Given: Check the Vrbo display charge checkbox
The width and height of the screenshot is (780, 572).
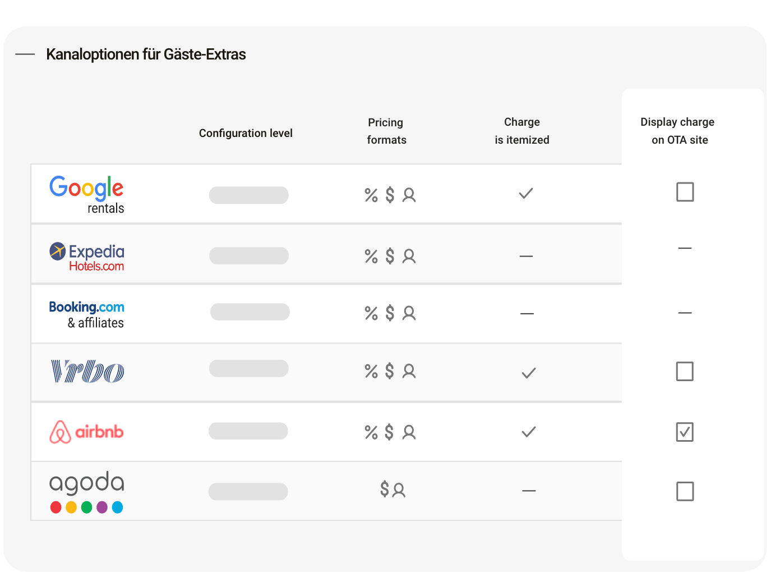Looking at the screenshot, I should (x=685, y=371).
